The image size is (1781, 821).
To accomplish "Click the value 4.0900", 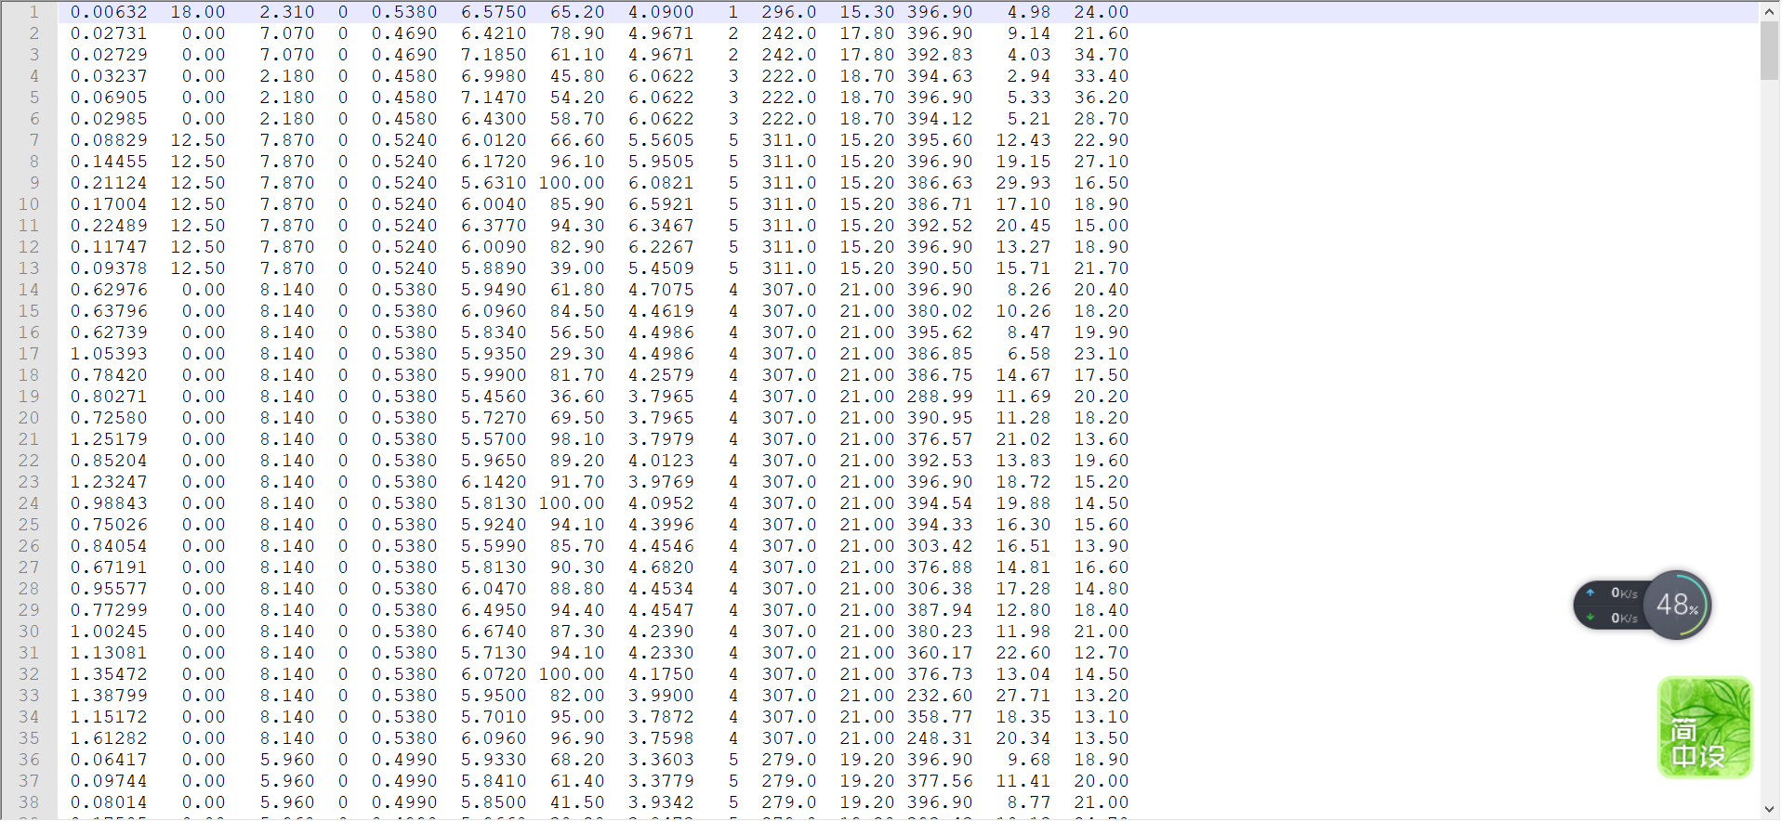I will 661,12.
